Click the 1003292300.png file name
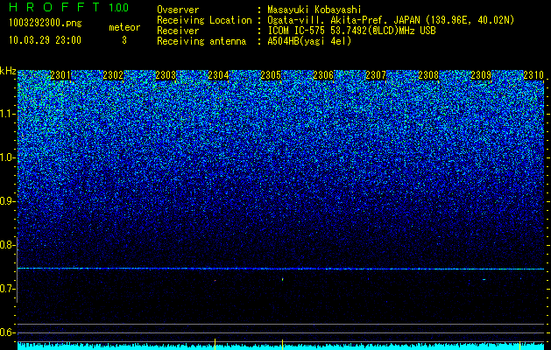 46,24
